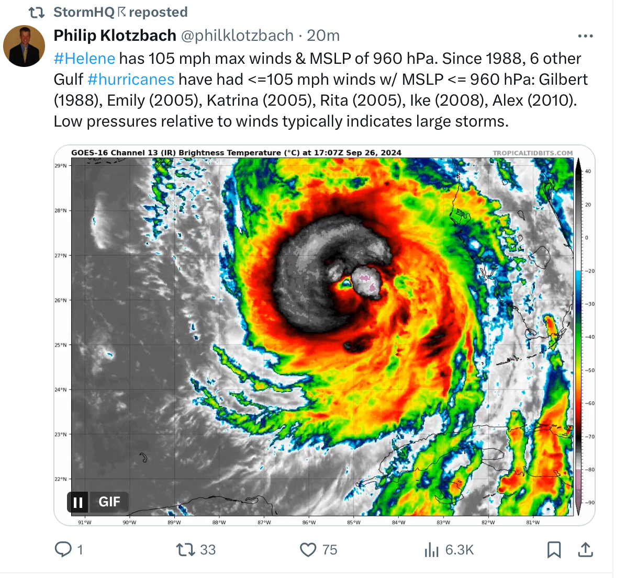The width and height of the screenshot is (626, 578).
Task: Open the 20m timestamp link
Action: (x=323, y=36)
